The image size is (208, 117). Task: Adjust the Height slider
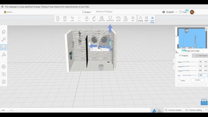pos(188,71)
